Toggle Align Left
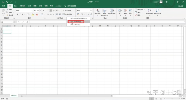 48,14
